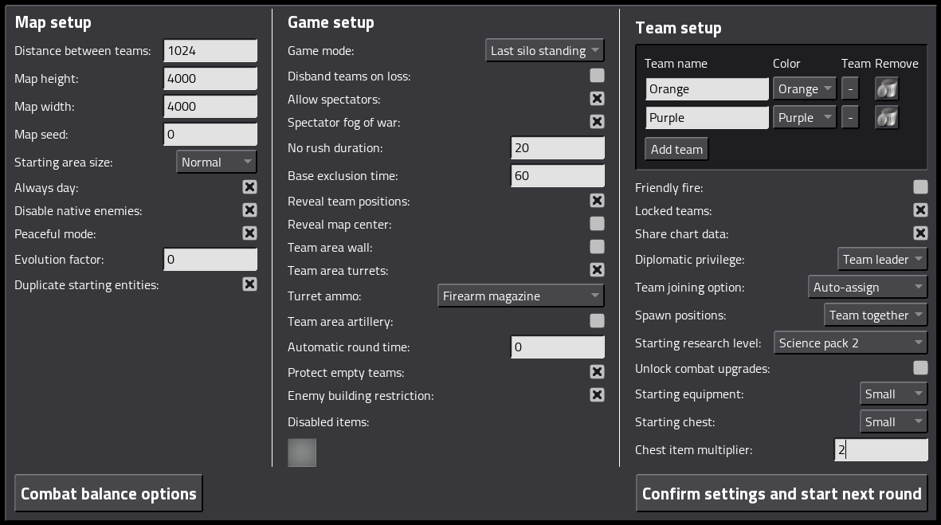Remove the Orange team via trash icon
The image size is (941, 525).
(x=887, y=89)
